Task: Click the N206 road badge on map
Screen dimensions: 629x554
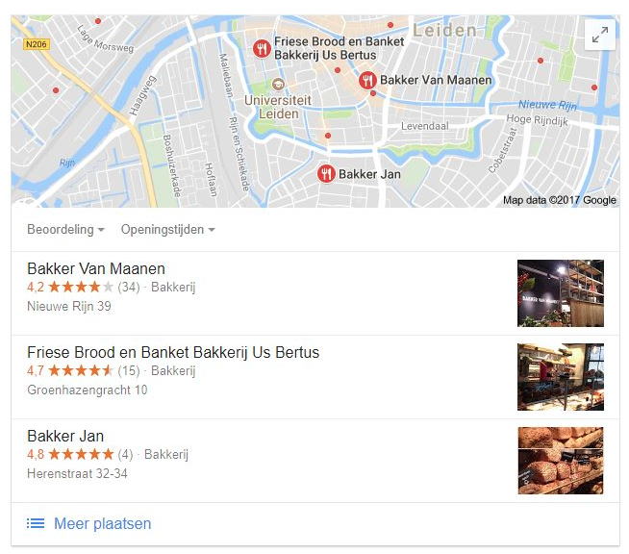Action: [x=37, y=44]
